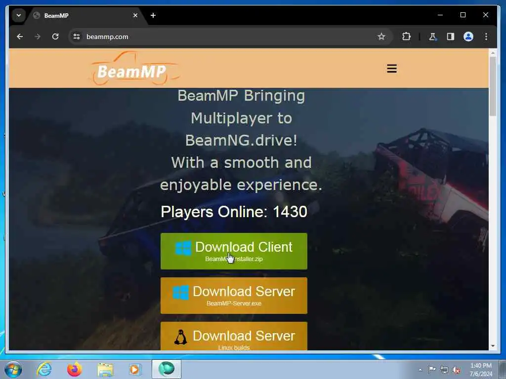
Task: Open Chrome Labs flask icon
Action: [432, 37]
